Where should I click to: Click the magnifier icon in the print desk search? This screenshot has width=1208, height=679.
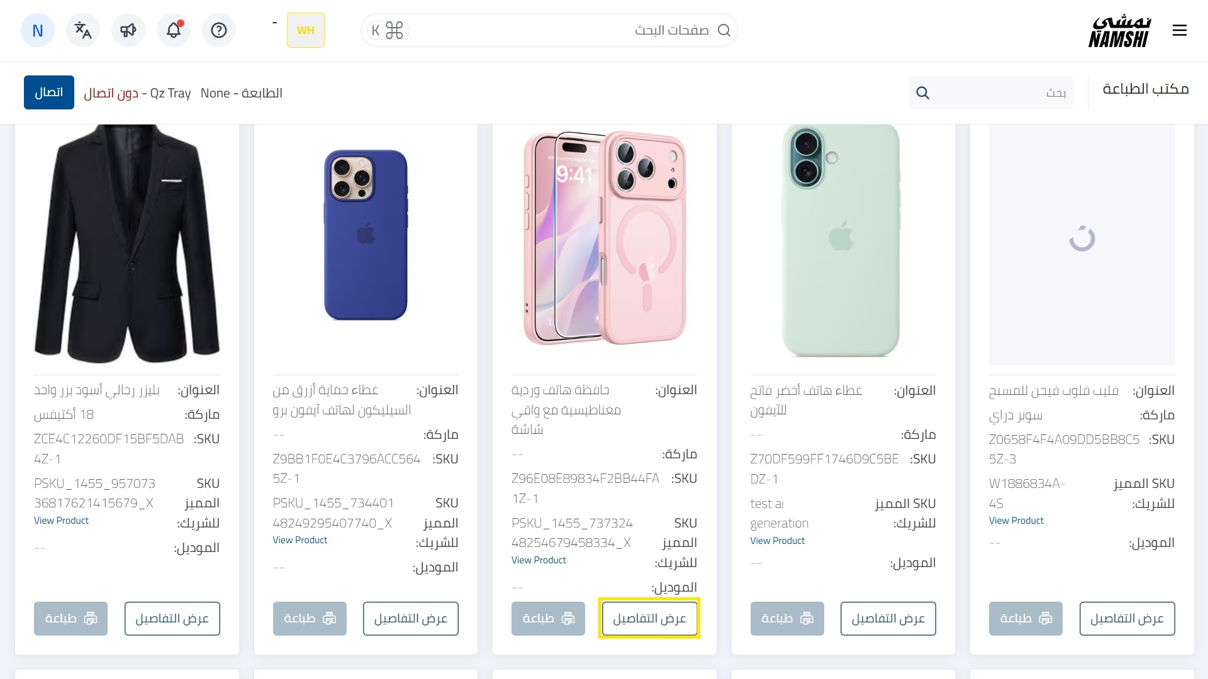(923, 93)
